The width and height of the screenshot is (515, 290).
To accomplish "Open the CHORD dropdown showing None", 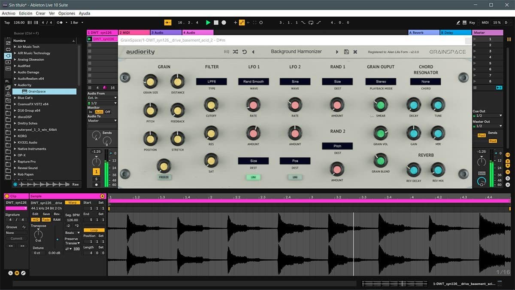I will click(425, 81).
